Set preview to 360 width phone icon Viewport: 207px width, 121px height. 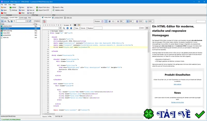118,21
